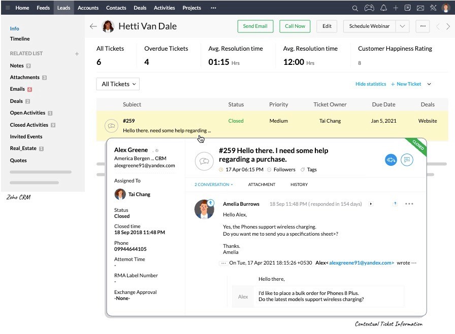This screenshot has height=334, width=455.
Task: Click the Hetti Van Dale profile photo
Action: point(108,26)
